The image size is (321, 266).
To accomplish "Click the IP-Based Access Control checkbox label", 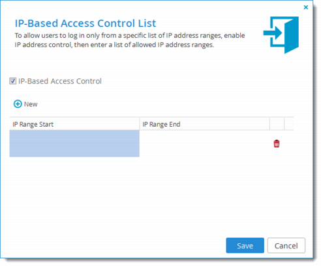I will (x=60, y=81).
